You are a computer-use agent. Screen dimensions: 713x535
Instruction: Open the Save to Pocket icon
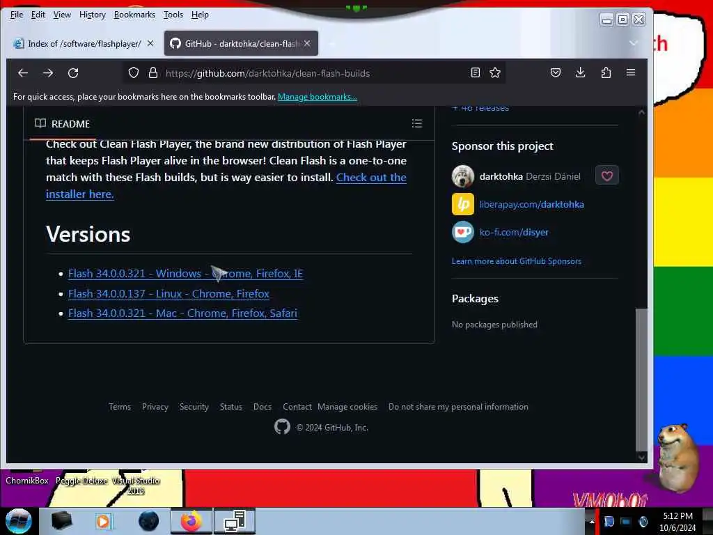[555, 72]
